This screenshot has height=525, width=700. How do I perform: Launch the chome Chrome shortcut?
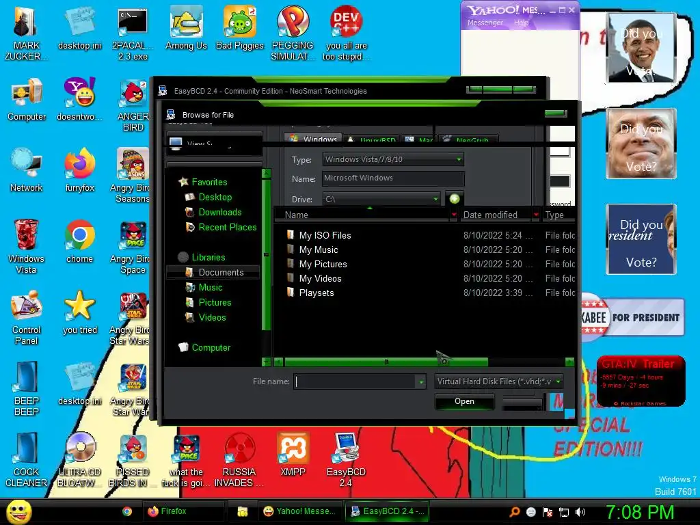click(79, 241)
